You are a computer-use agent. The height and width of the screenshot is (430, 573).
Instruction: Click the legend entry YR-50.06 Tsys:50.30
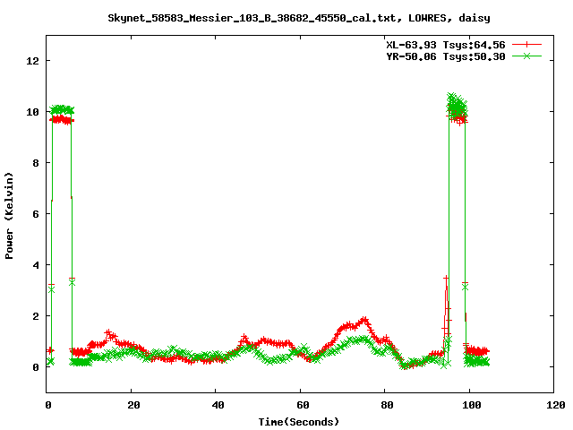(446, 56)
